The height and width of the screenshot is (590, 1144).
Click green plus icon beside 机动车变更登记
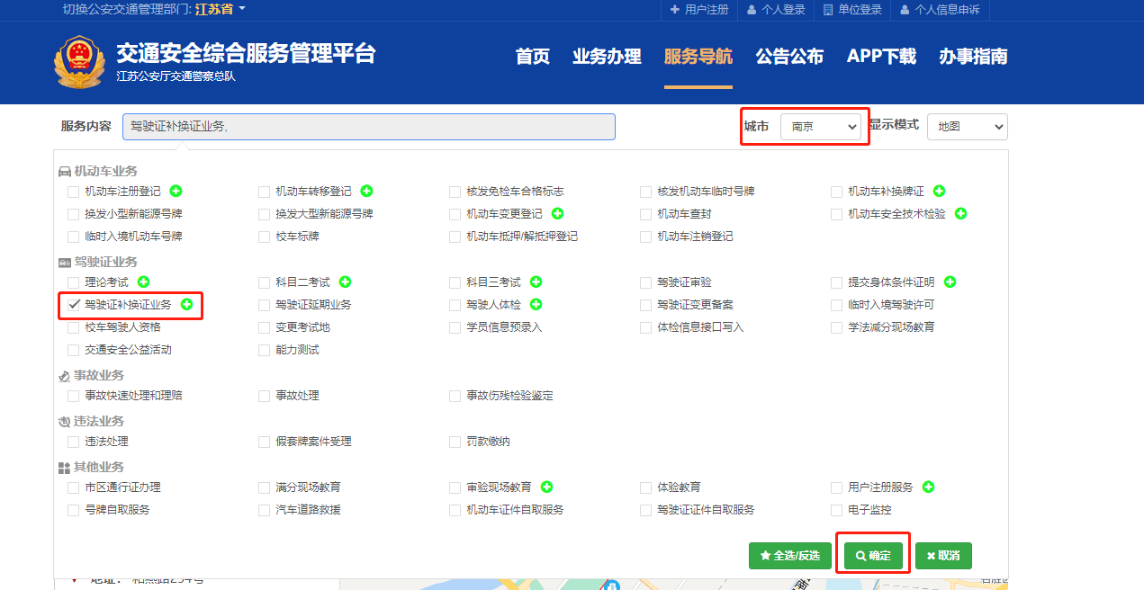pos(558,213)
